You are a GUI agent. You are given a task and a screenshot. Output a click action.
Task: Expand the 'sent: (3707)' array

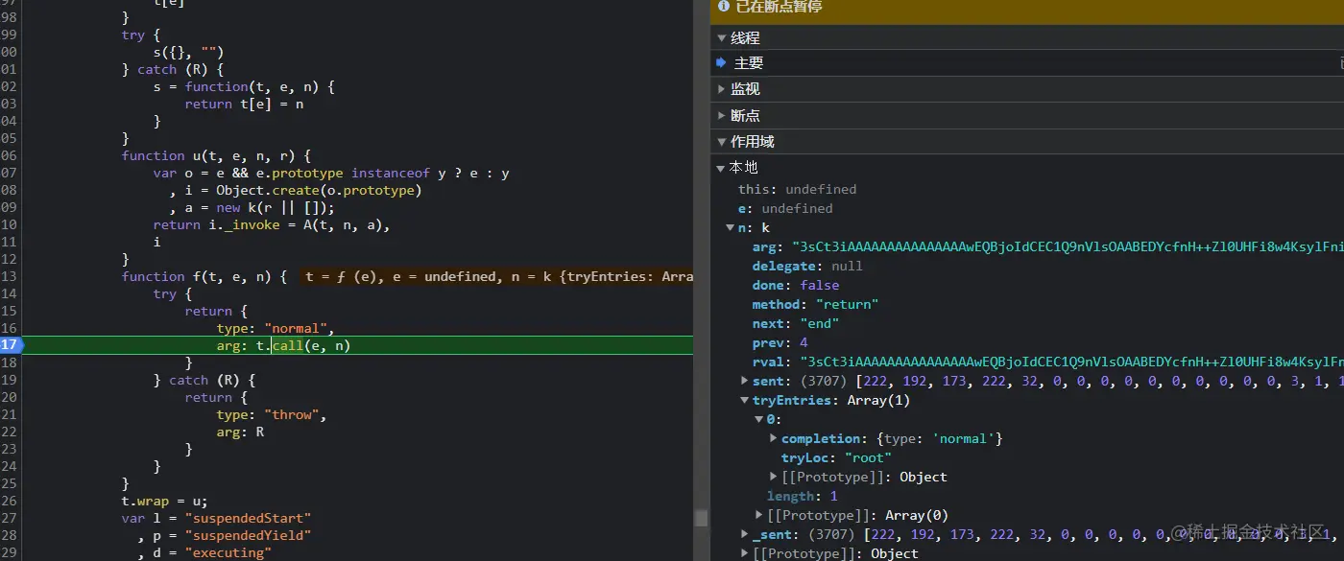745,381
